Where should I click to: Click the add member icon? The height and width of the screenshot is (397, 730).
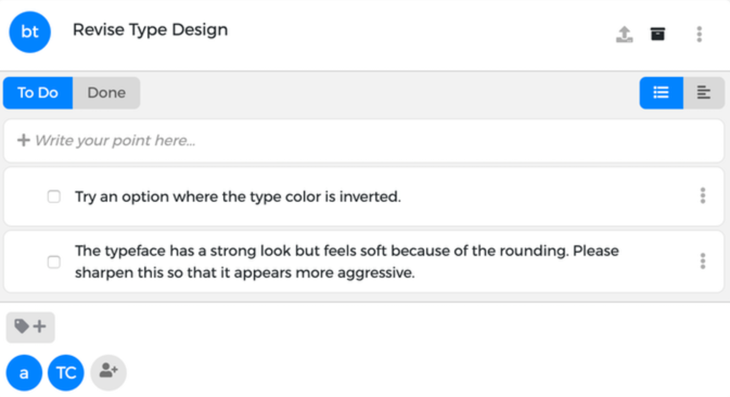[108, 372]
